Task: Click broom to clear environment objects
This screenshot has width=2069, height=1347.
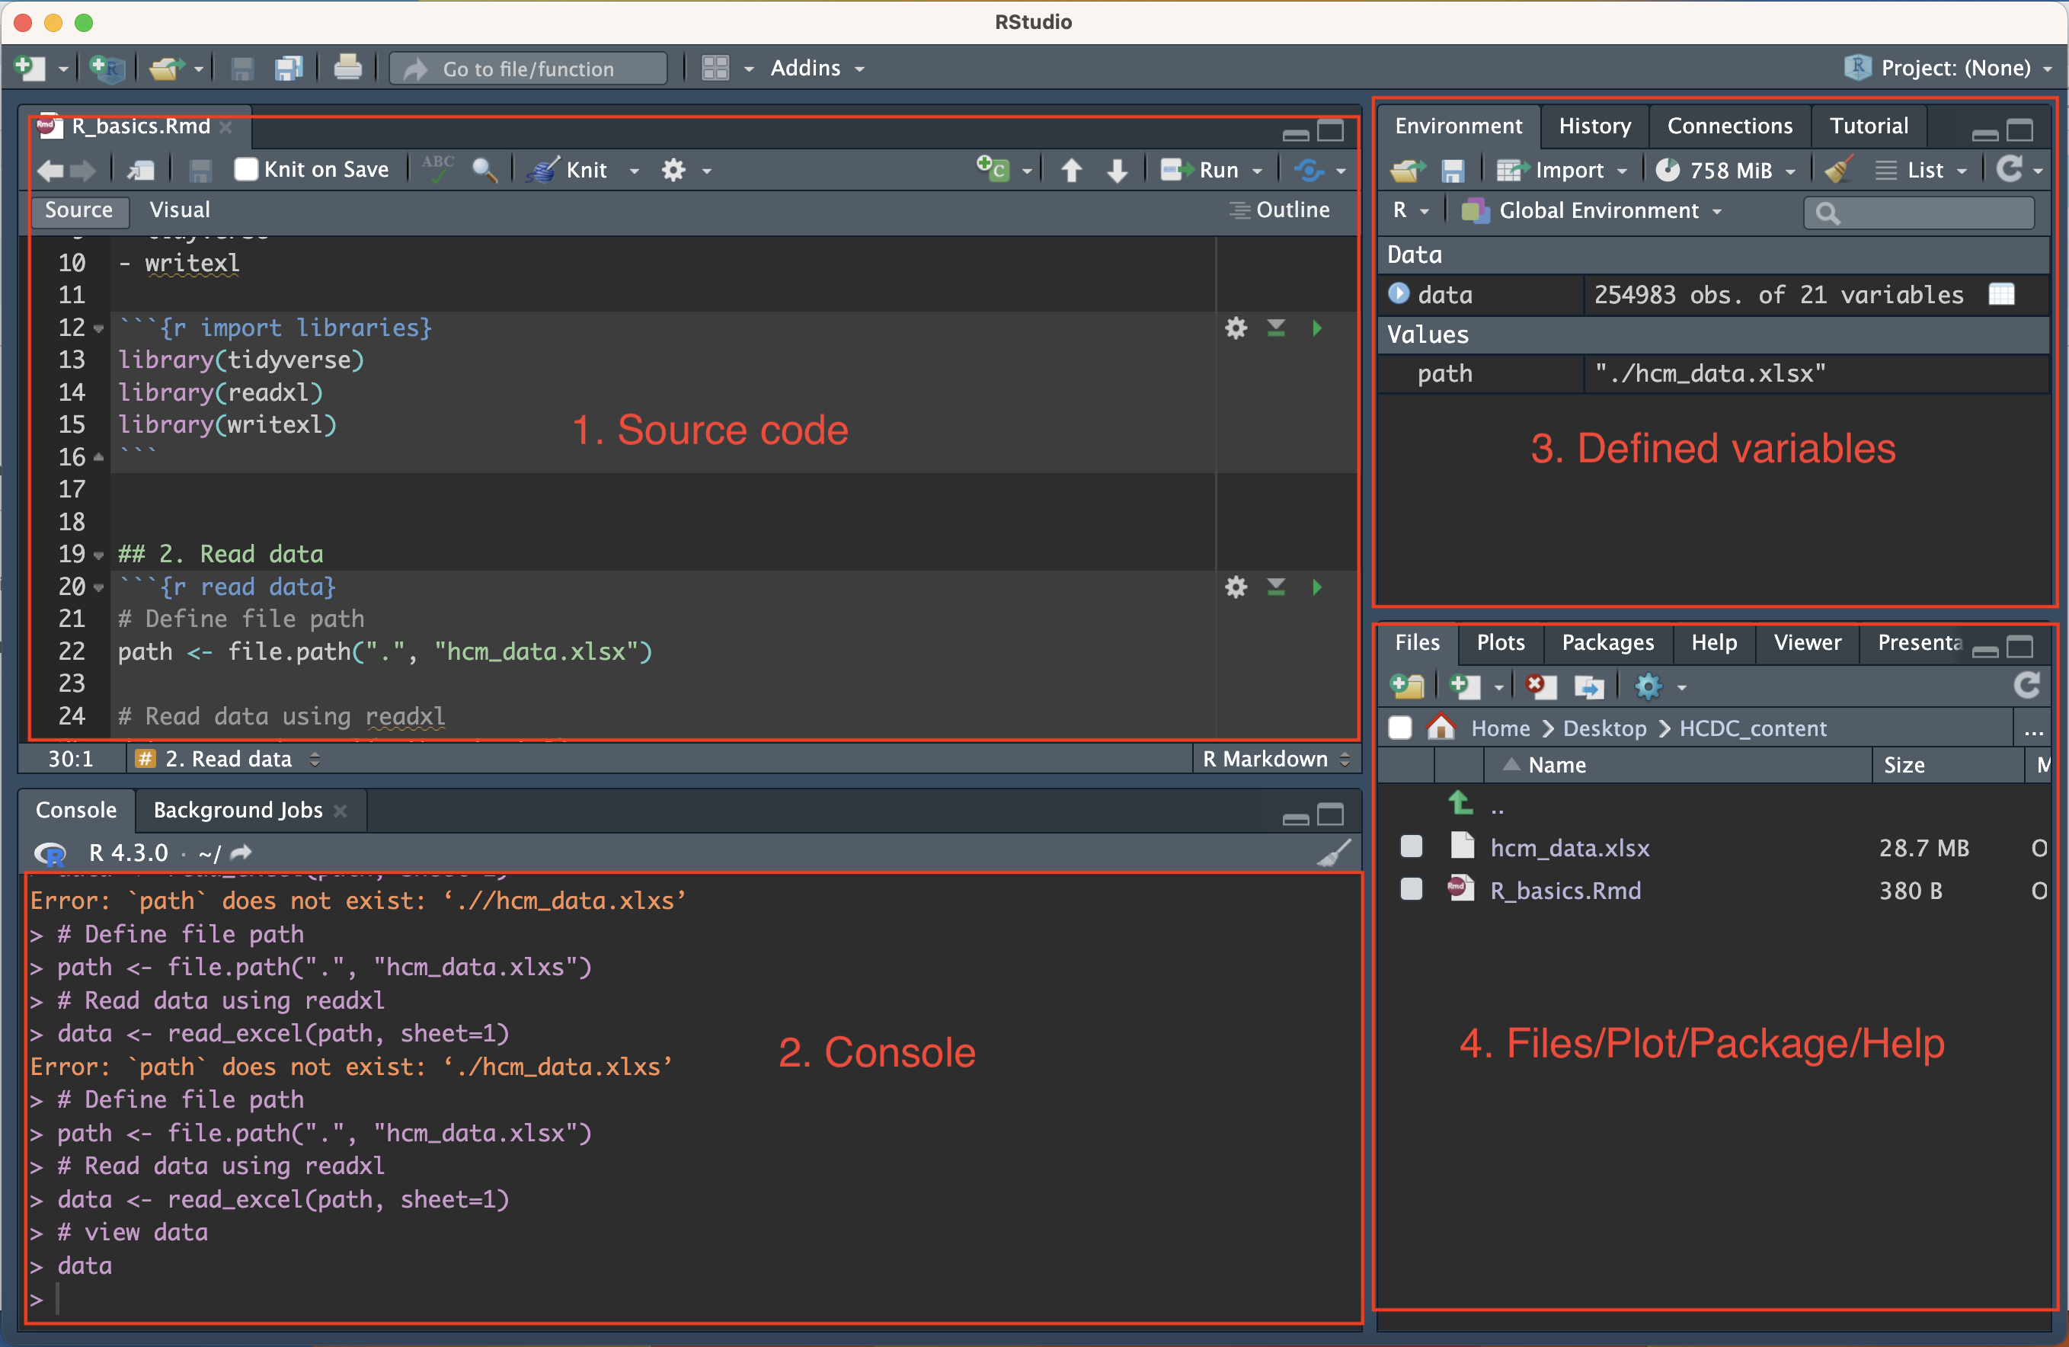Action: (1837, 170)
